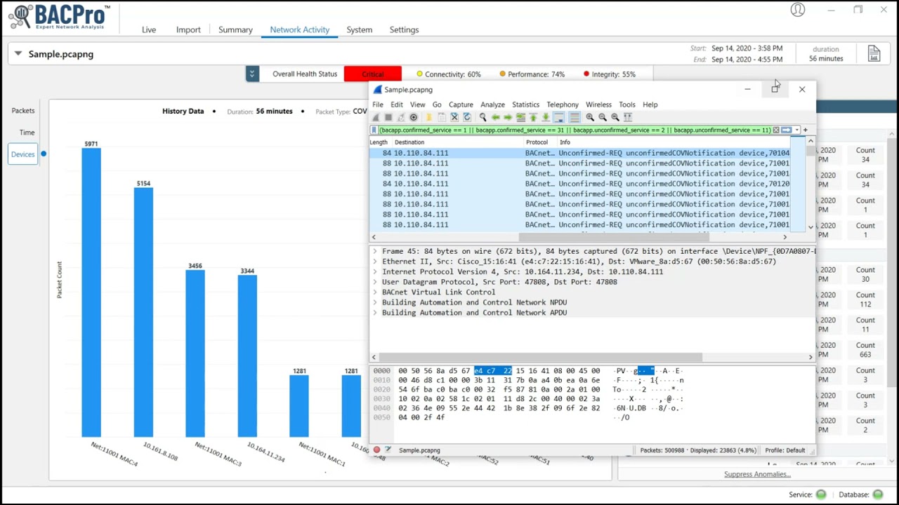Collapse the Sample.pcapng header arrow

[18, 54]
